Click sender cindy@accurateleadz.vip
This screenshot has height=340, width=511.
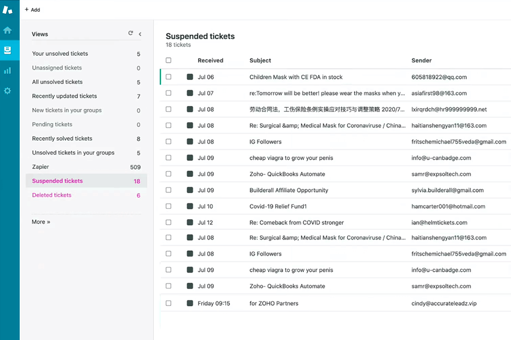click(x=444, y=303)
